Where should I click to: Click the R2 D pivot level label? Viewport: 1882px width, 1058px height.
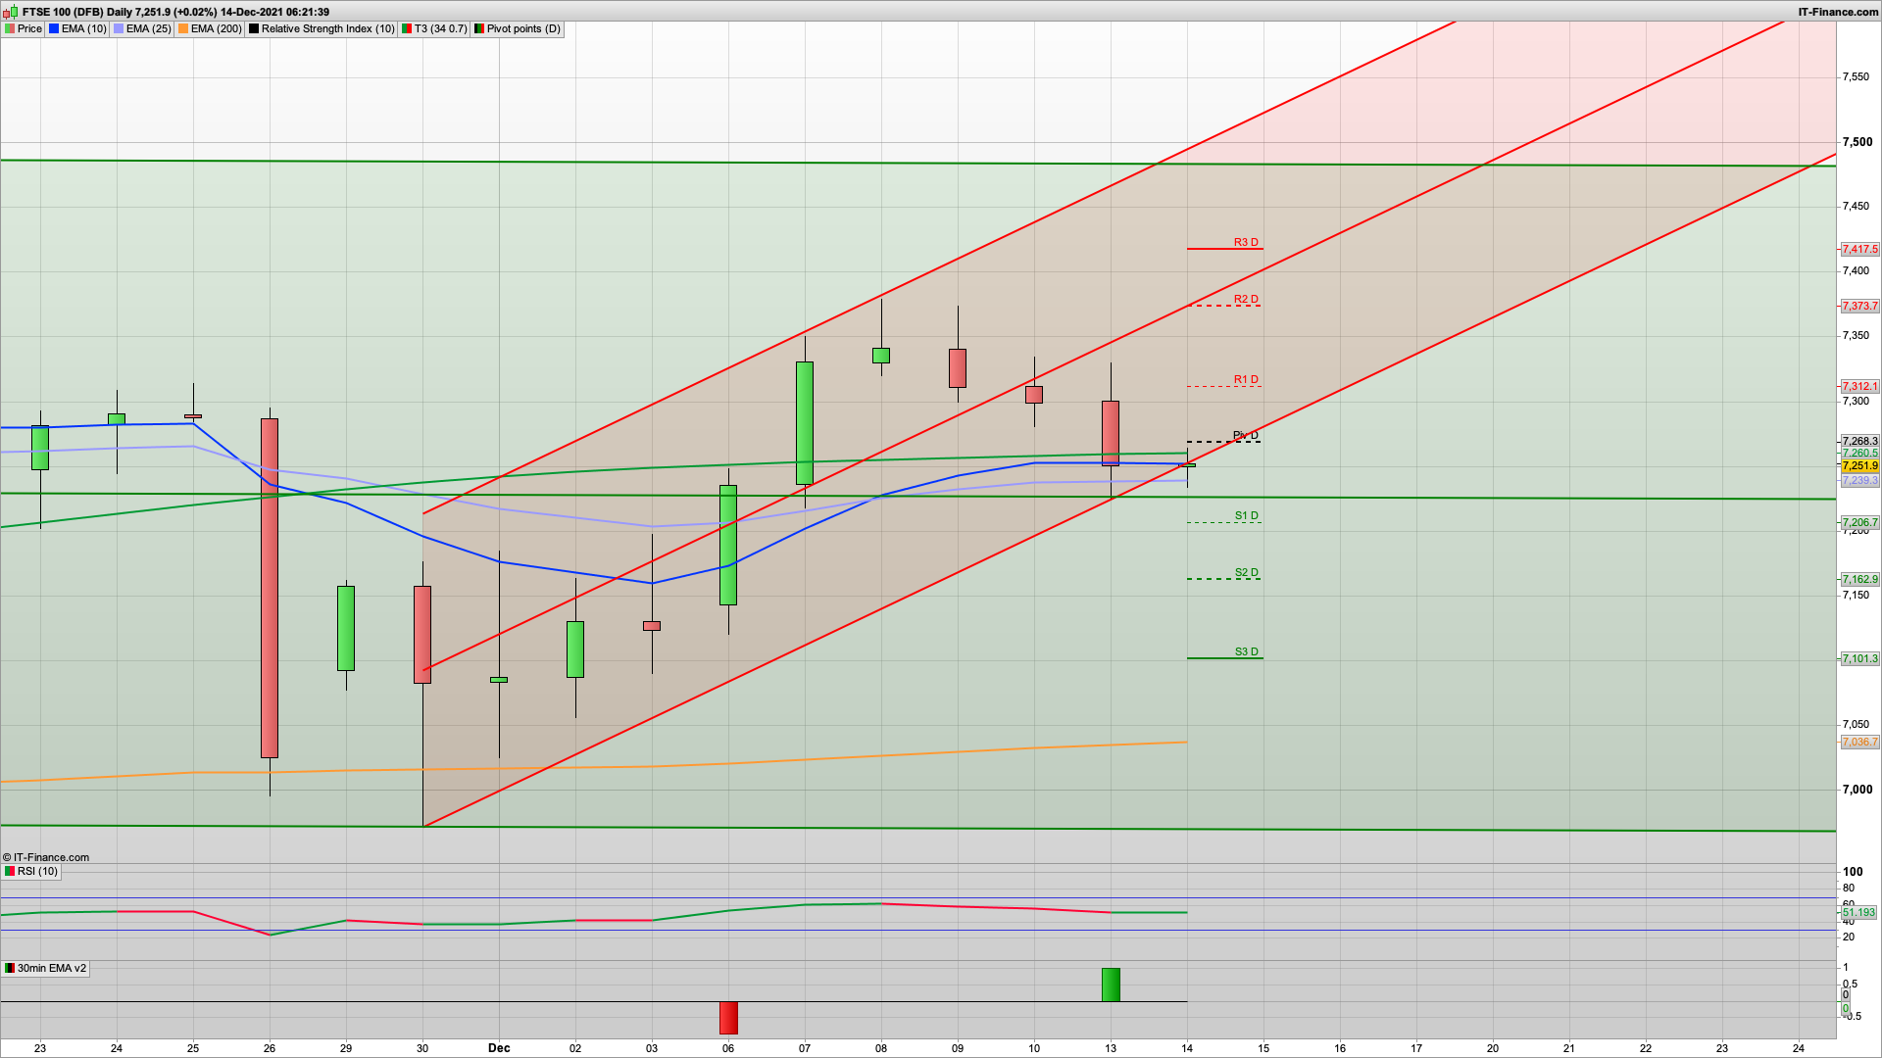pos(1246,299)
